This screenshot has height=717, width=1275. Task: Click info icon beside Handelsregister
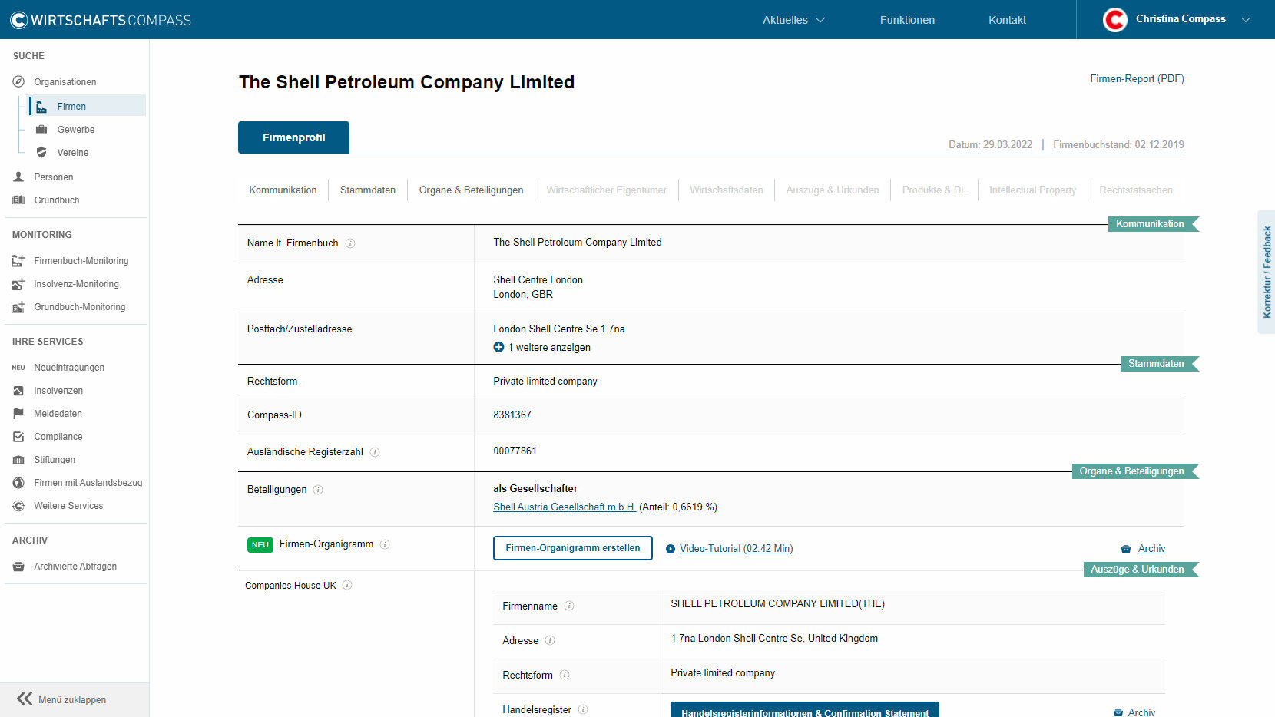point(583,709)
